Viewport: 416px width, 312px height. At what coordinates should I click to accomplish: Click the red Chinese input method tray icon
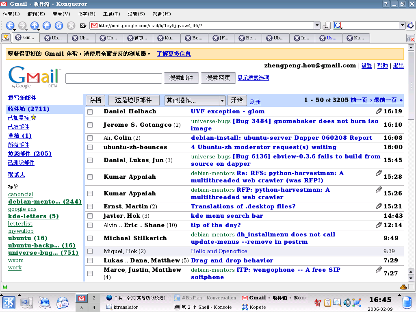point(318,302)
